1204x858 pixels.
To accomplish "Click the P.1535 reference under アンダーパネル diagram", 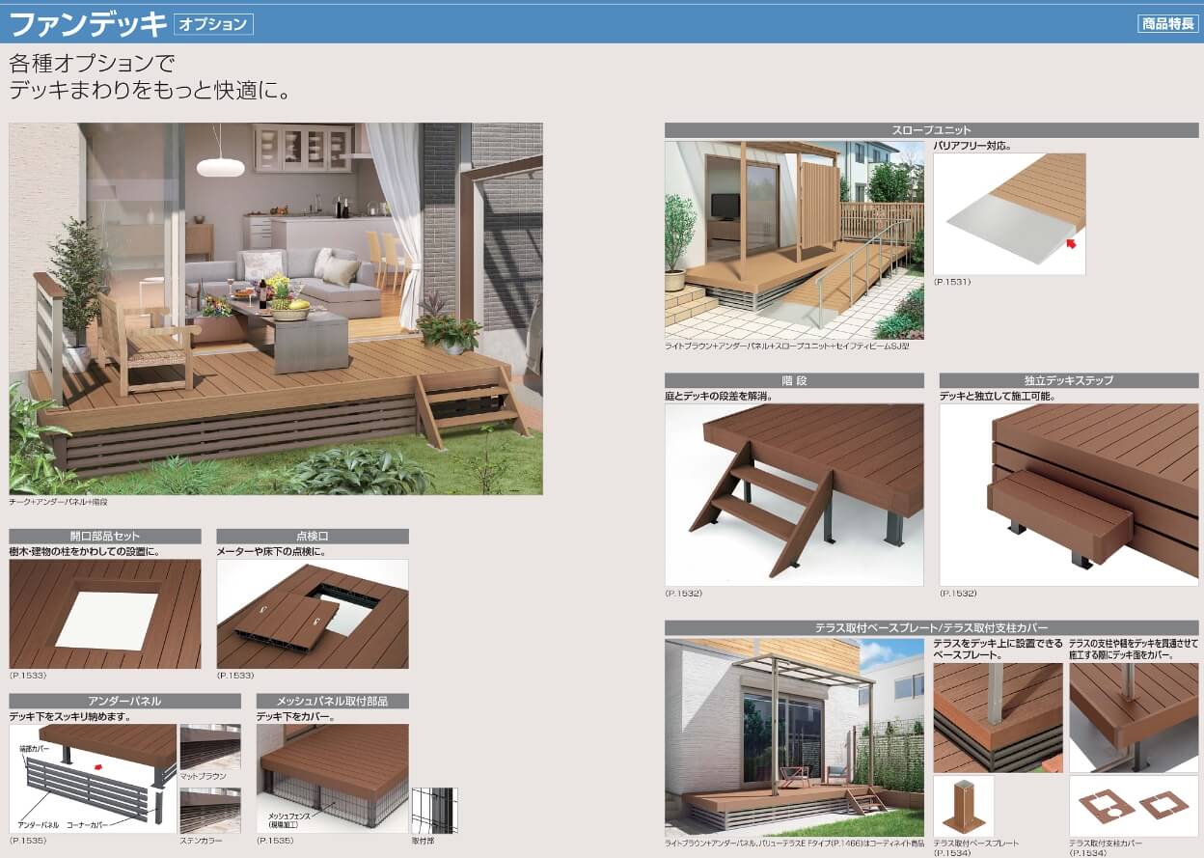I will click(x=28, y=841).
